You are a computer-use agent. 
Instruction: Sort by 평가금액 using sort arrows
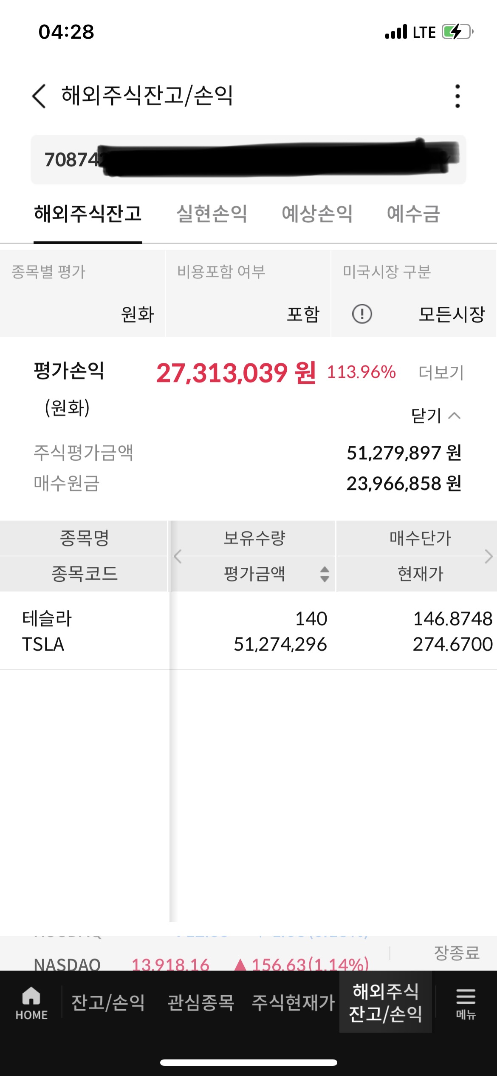pos(325,574)
